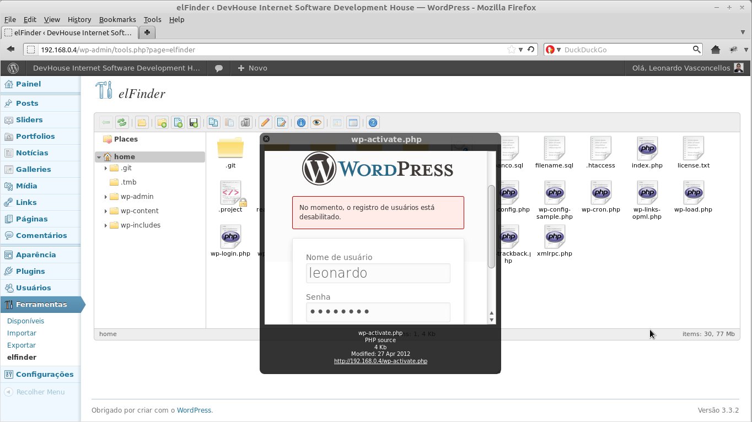Click Recolher Menu to collapse sidebar
Screen dimensions: 752x422
coord(35,392)
